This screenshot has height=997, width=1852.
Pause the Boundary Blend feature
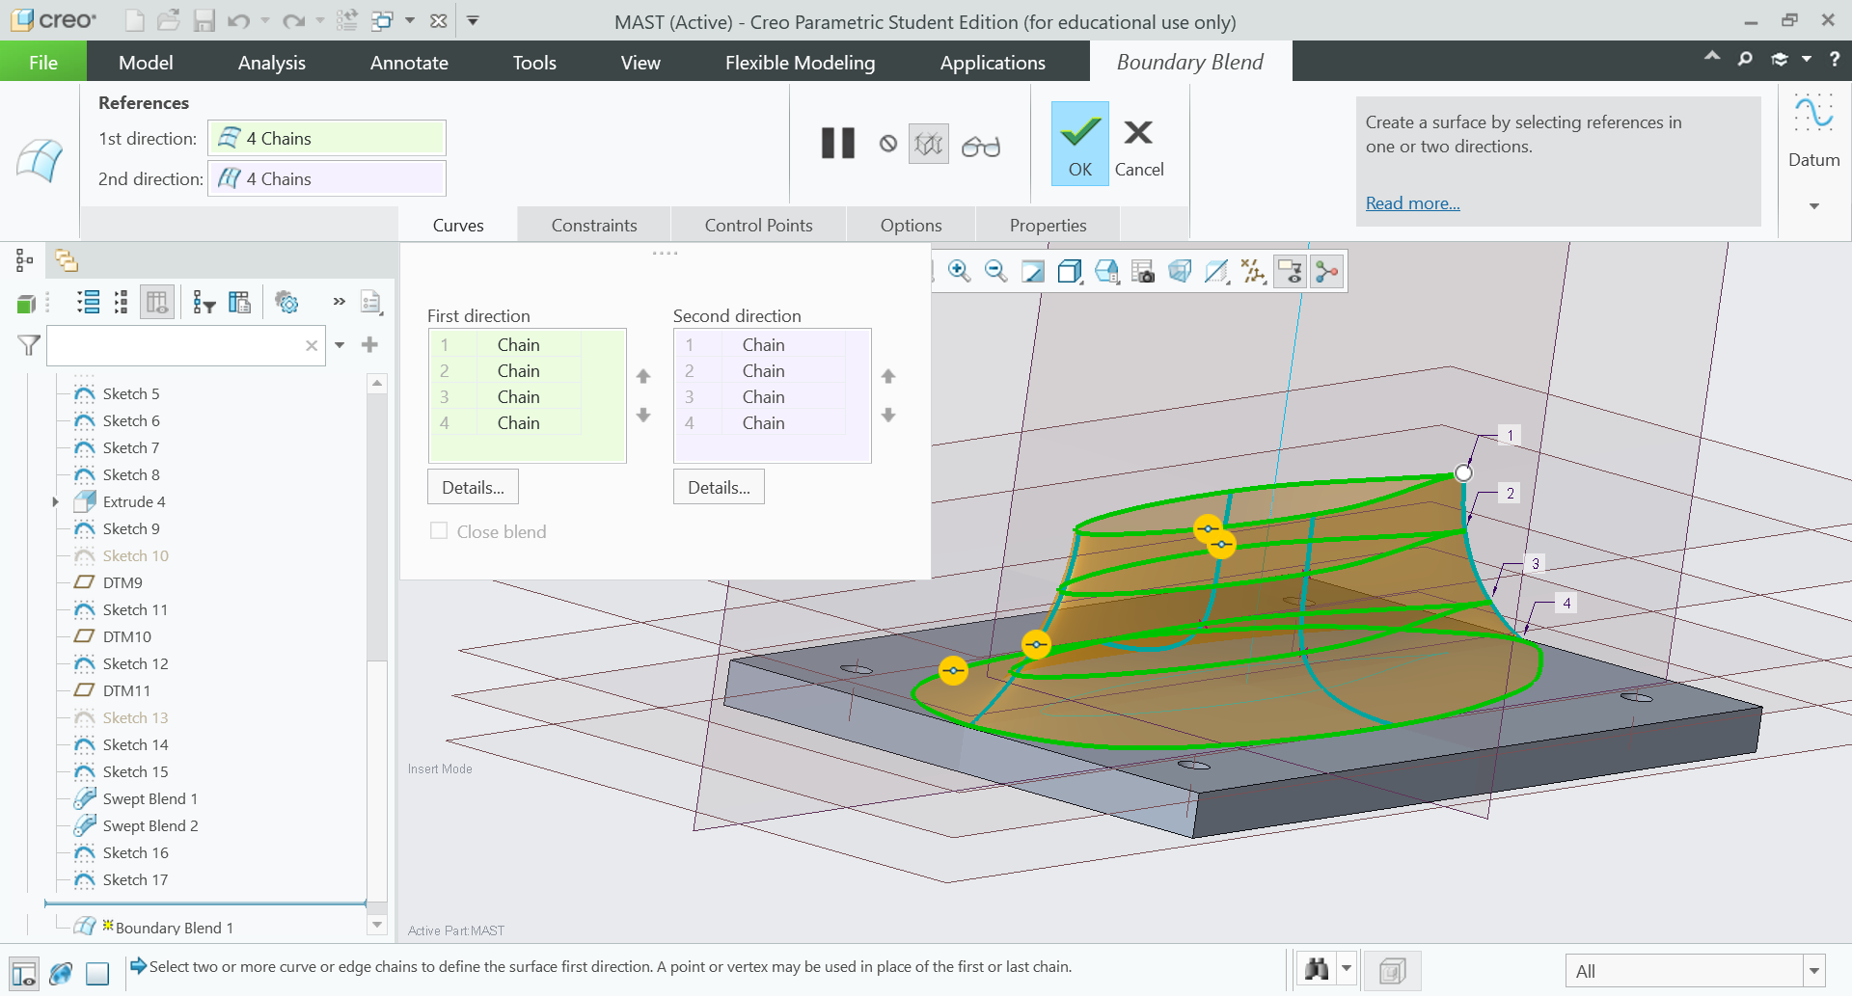[837, 143]
